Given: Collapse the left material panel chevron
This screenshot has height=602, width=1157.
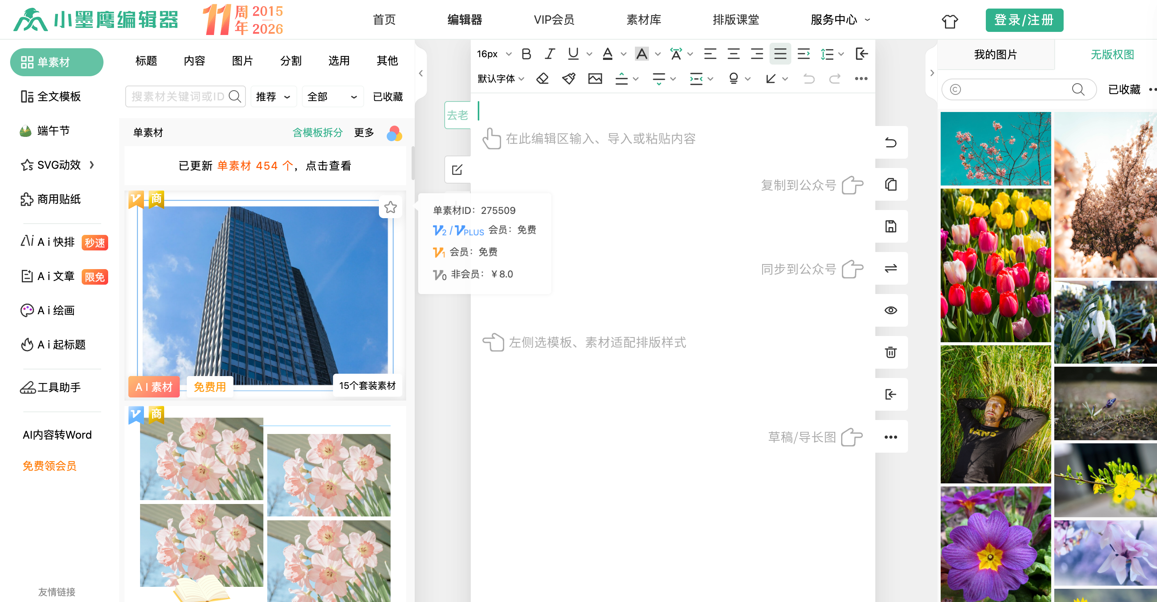Looking at the screenshot, I should [421, 73].
